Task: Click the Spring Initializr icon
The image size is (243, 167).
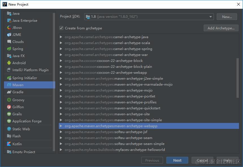Action: [9, 78]
